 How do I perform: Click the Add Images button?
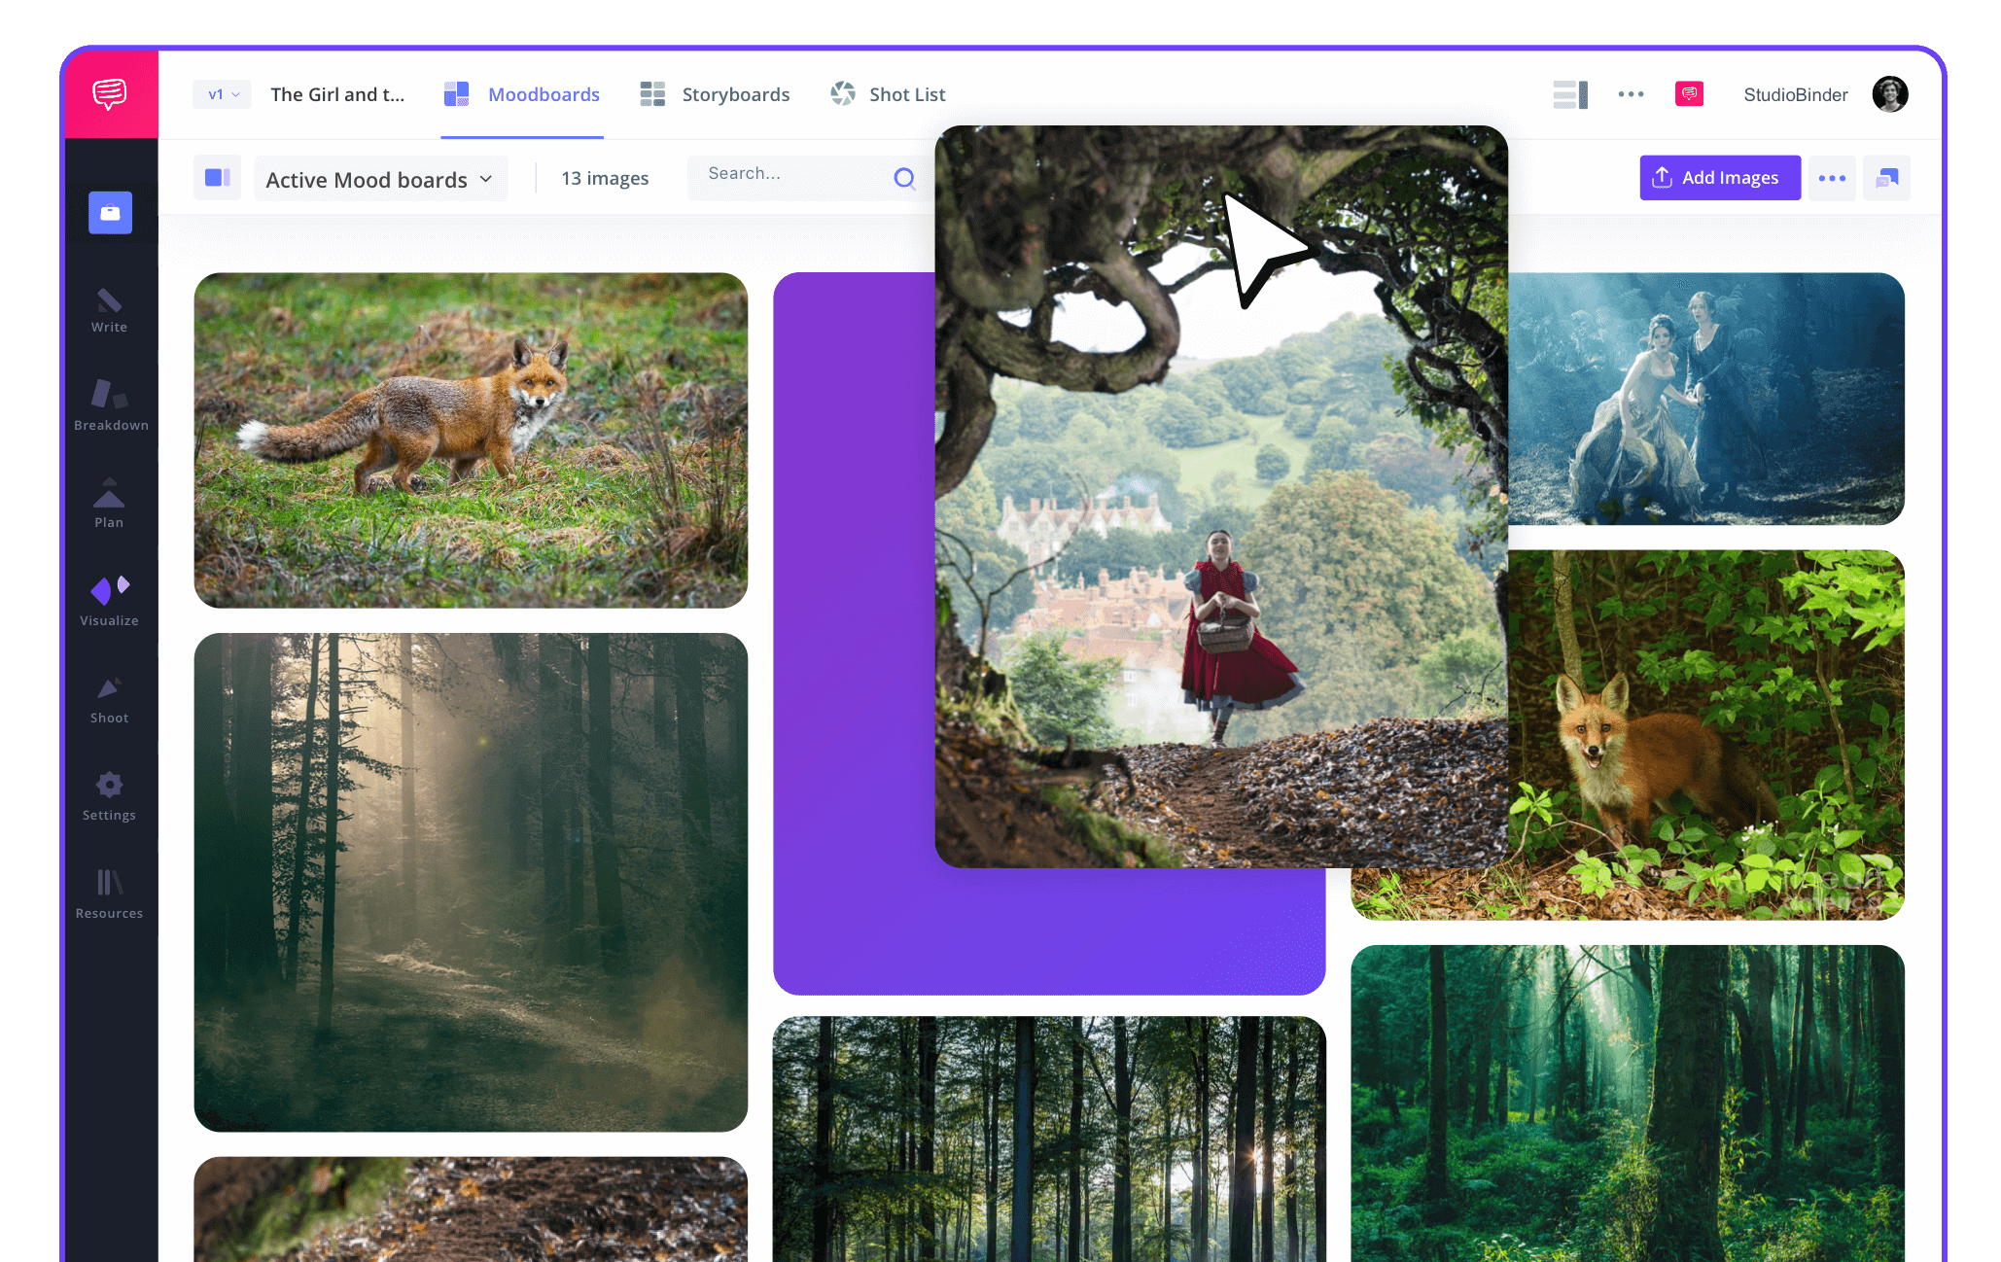1720,178
